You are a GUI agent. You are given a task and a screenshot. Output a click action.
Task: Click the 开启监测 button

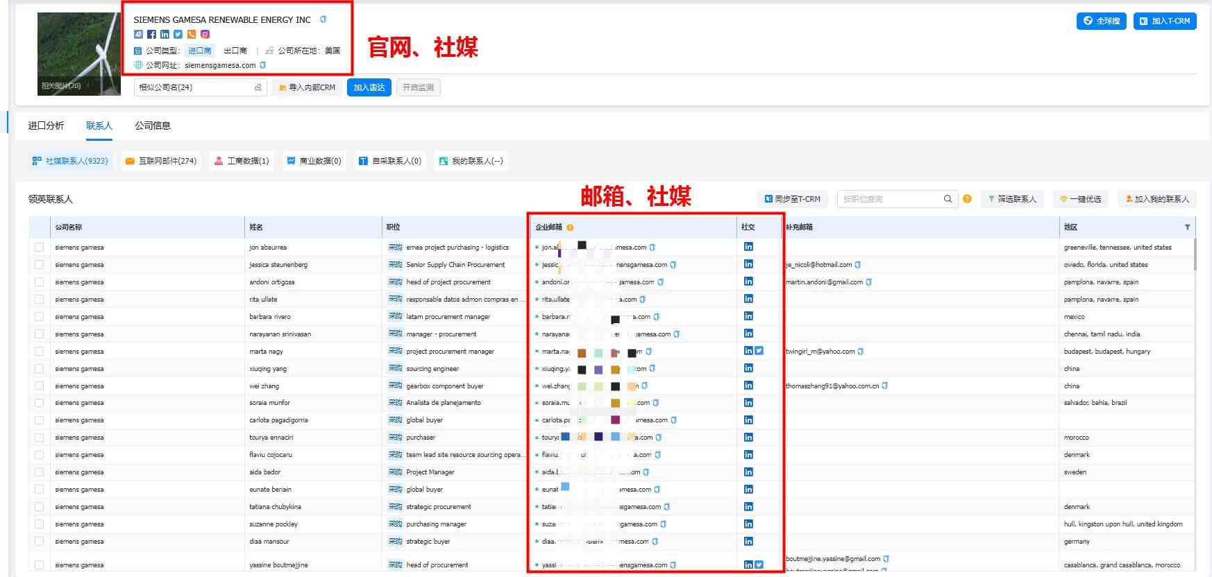(418, 87)
